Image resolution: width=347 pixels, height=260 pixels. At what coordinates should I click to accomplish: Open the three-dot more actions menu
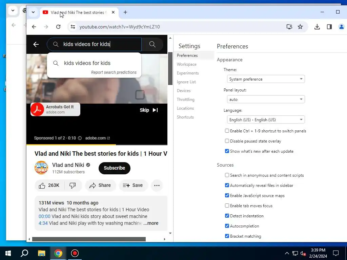click(157, 186)
